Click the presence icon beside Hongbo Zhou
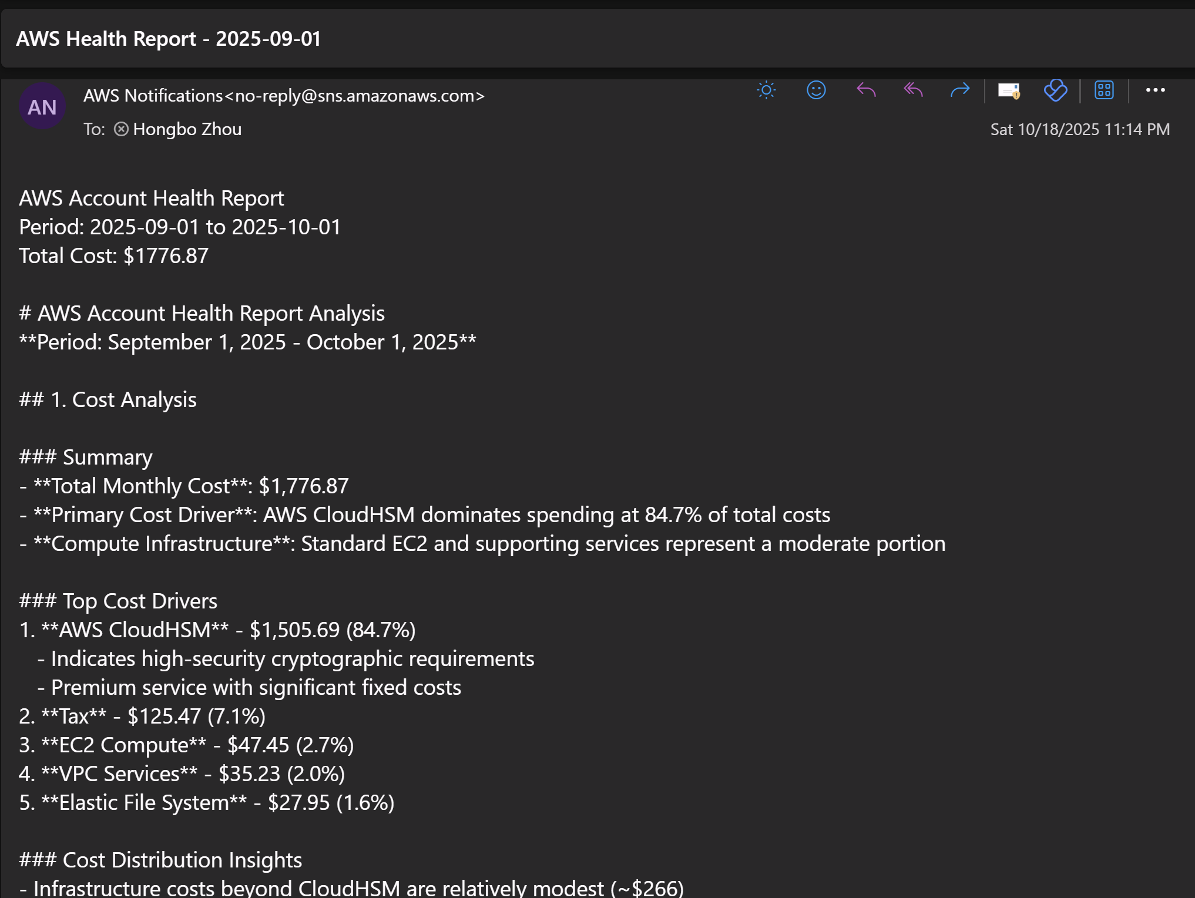Viewport: 1195px width, 898px height. coord(121,129)
